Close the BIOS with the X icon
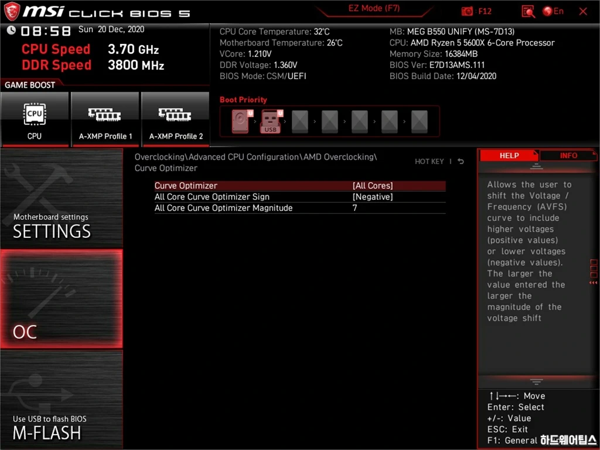This screenshot has width=600, height=450. 583,12
